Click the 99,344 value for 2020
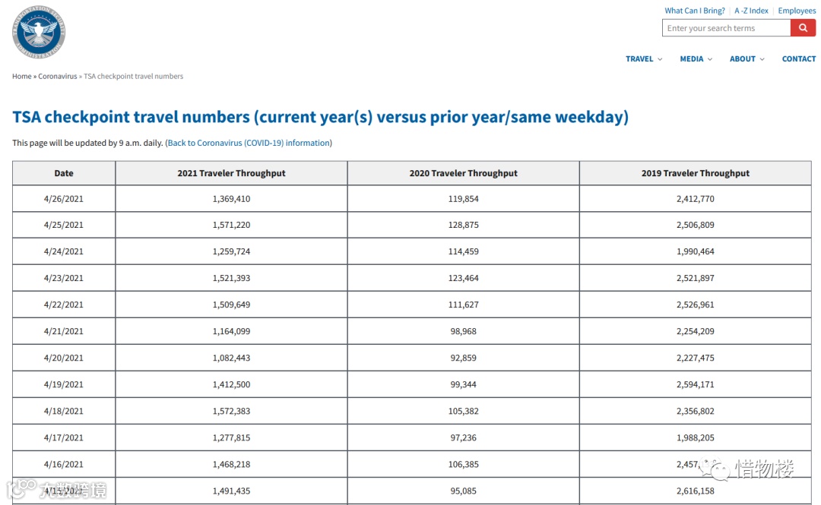The image size is (821, 505). point(464,385)
